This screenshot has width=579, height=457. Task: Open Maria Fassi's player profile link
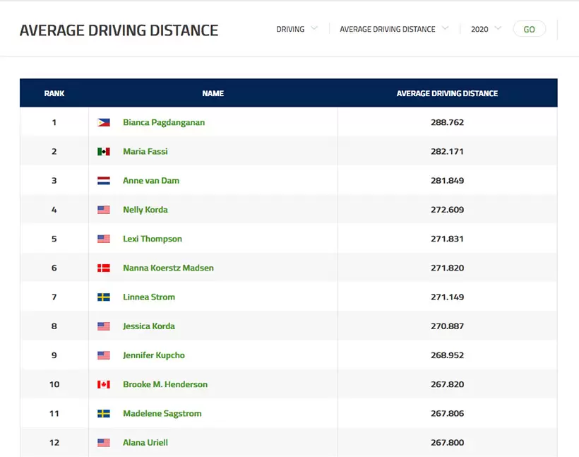pos(145,152)
